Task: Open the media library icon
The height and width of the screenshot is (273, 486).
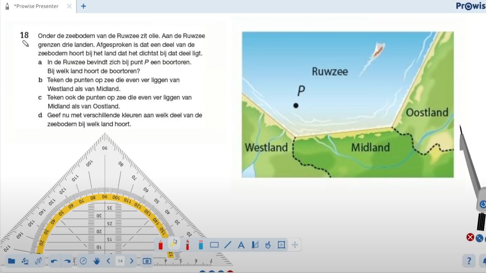Action: tap(25, 261)
